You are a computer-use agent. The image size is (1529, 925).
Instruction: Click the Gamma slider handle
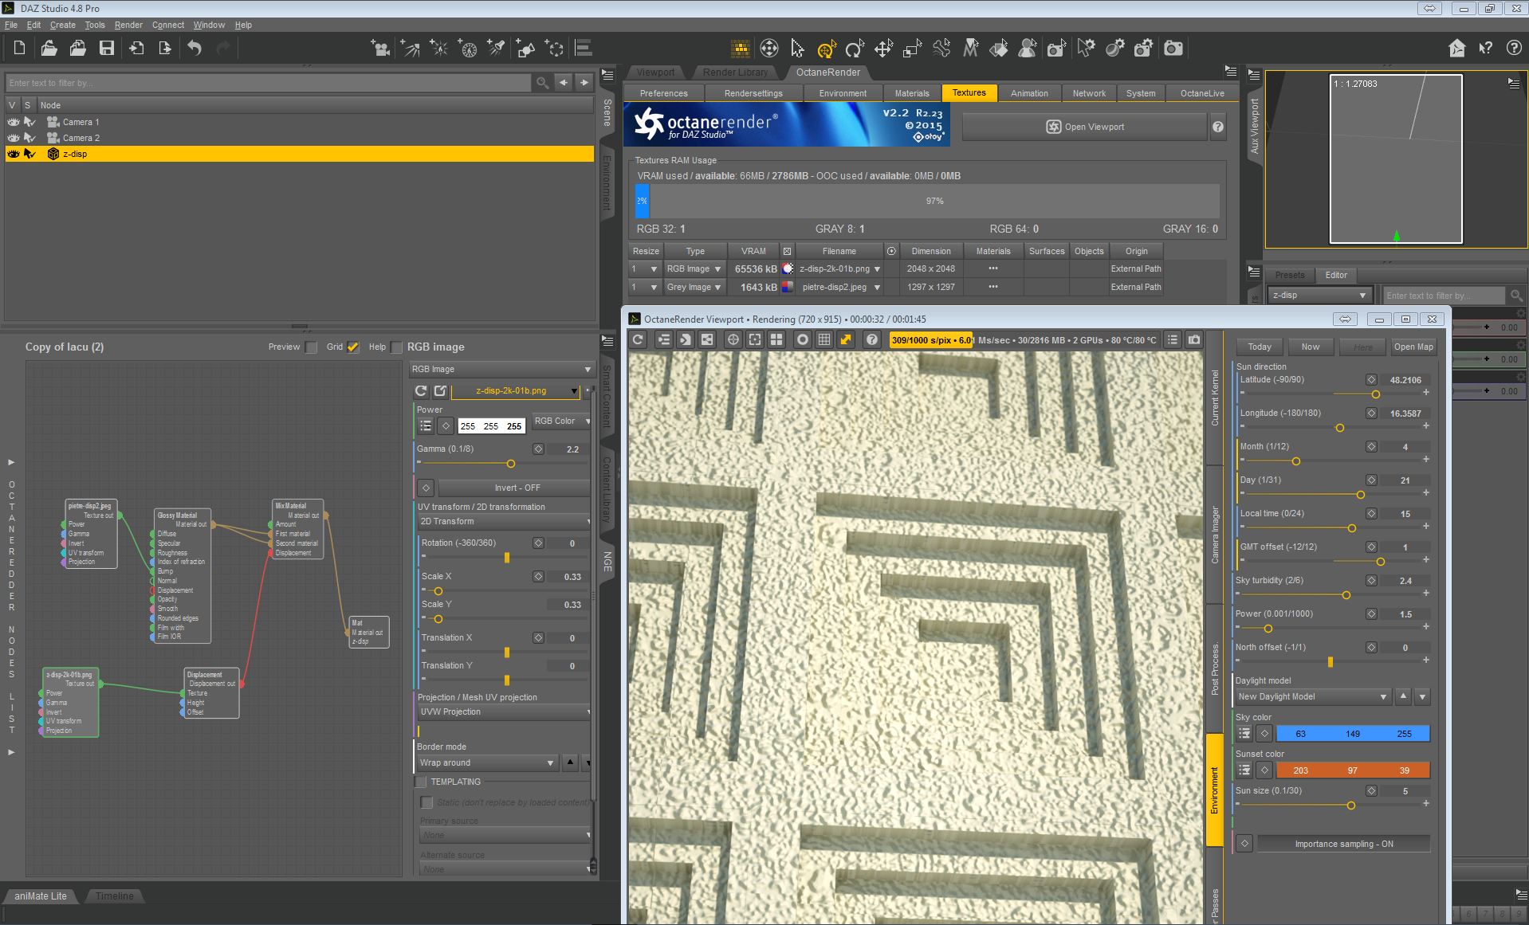tap(511, 464)
